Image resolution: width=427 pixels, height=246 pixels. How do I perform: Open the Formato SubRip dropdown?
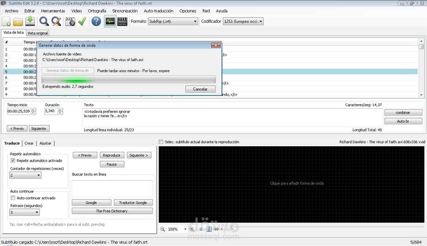[x=173, y=21]
